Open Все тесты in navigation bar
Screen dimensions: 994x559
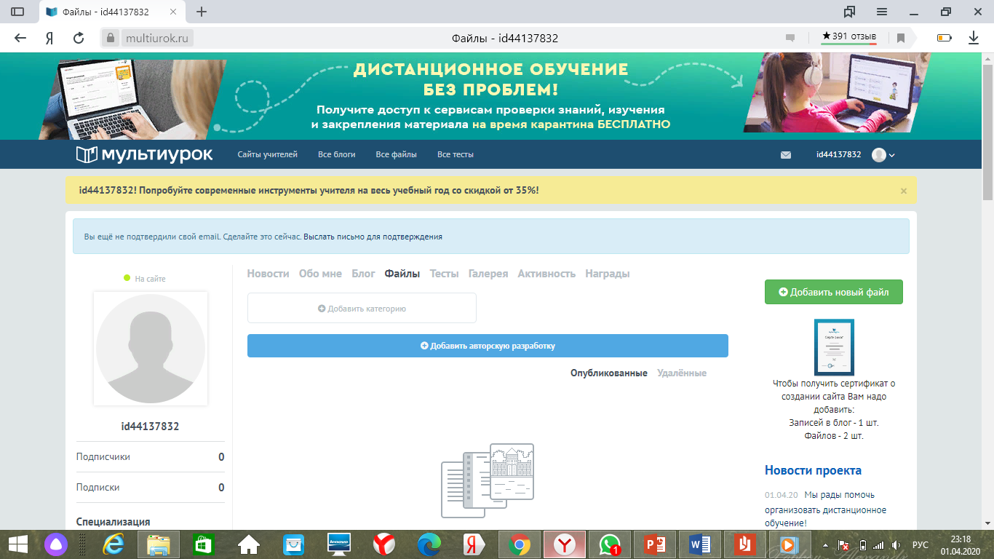pyautogui.click(x=455, y=154)
